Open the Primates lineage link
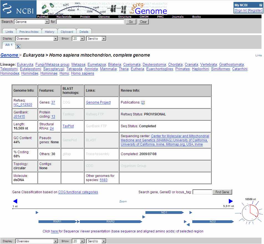This screenshot has height=244, width=264. [x=183, y=69]
